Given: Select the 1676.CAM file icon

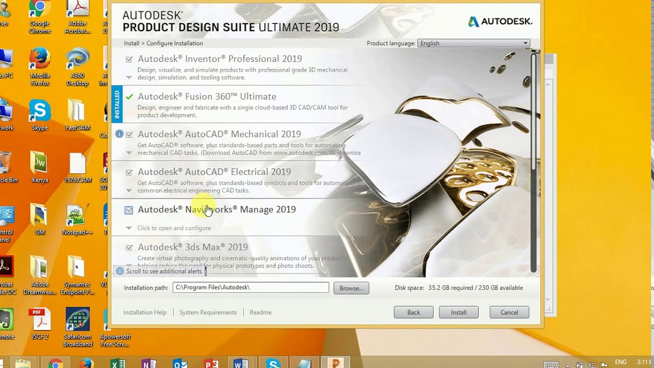Looking at the screenshot, I should coord(78,168).
